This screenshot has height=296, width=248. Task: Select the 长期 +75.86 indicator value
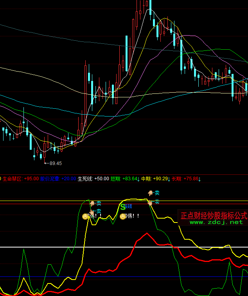coord(190,179)
